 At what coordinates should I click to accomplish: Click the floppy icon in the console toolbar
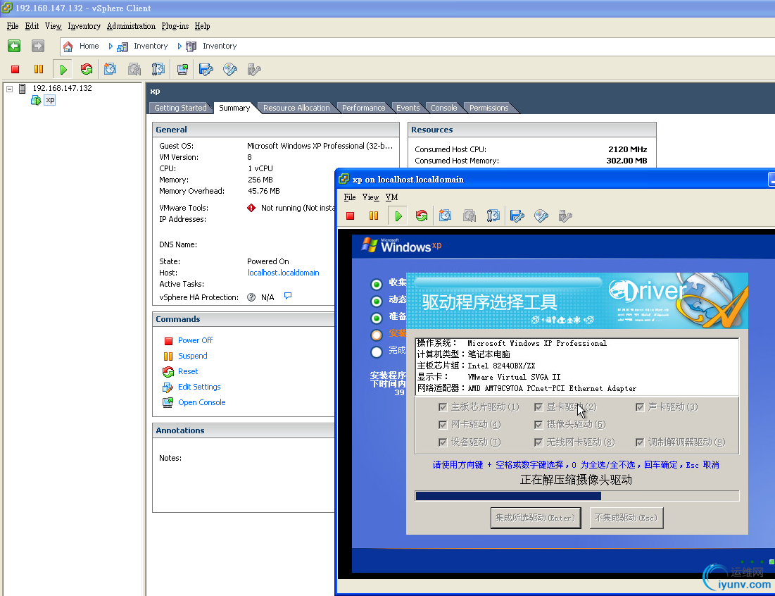click(517, 216)
